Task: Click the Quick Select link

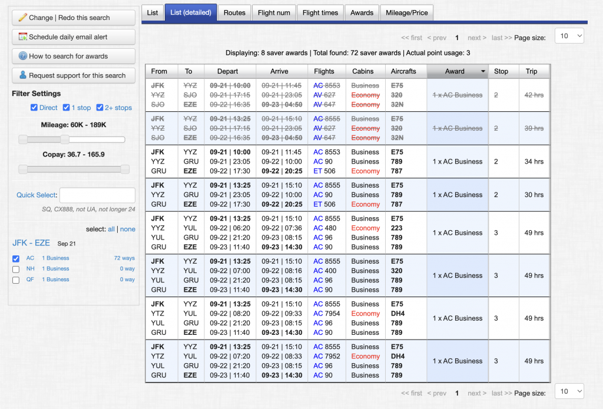Action: point(36,195)
